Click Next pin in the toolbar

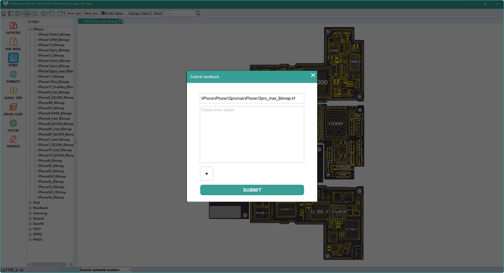(x=91, y=13)
